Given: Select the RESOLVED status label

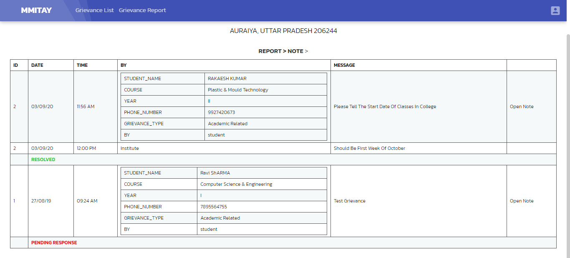Looking at the screenshot, I should pyautogui.click(x=43, y=159).
